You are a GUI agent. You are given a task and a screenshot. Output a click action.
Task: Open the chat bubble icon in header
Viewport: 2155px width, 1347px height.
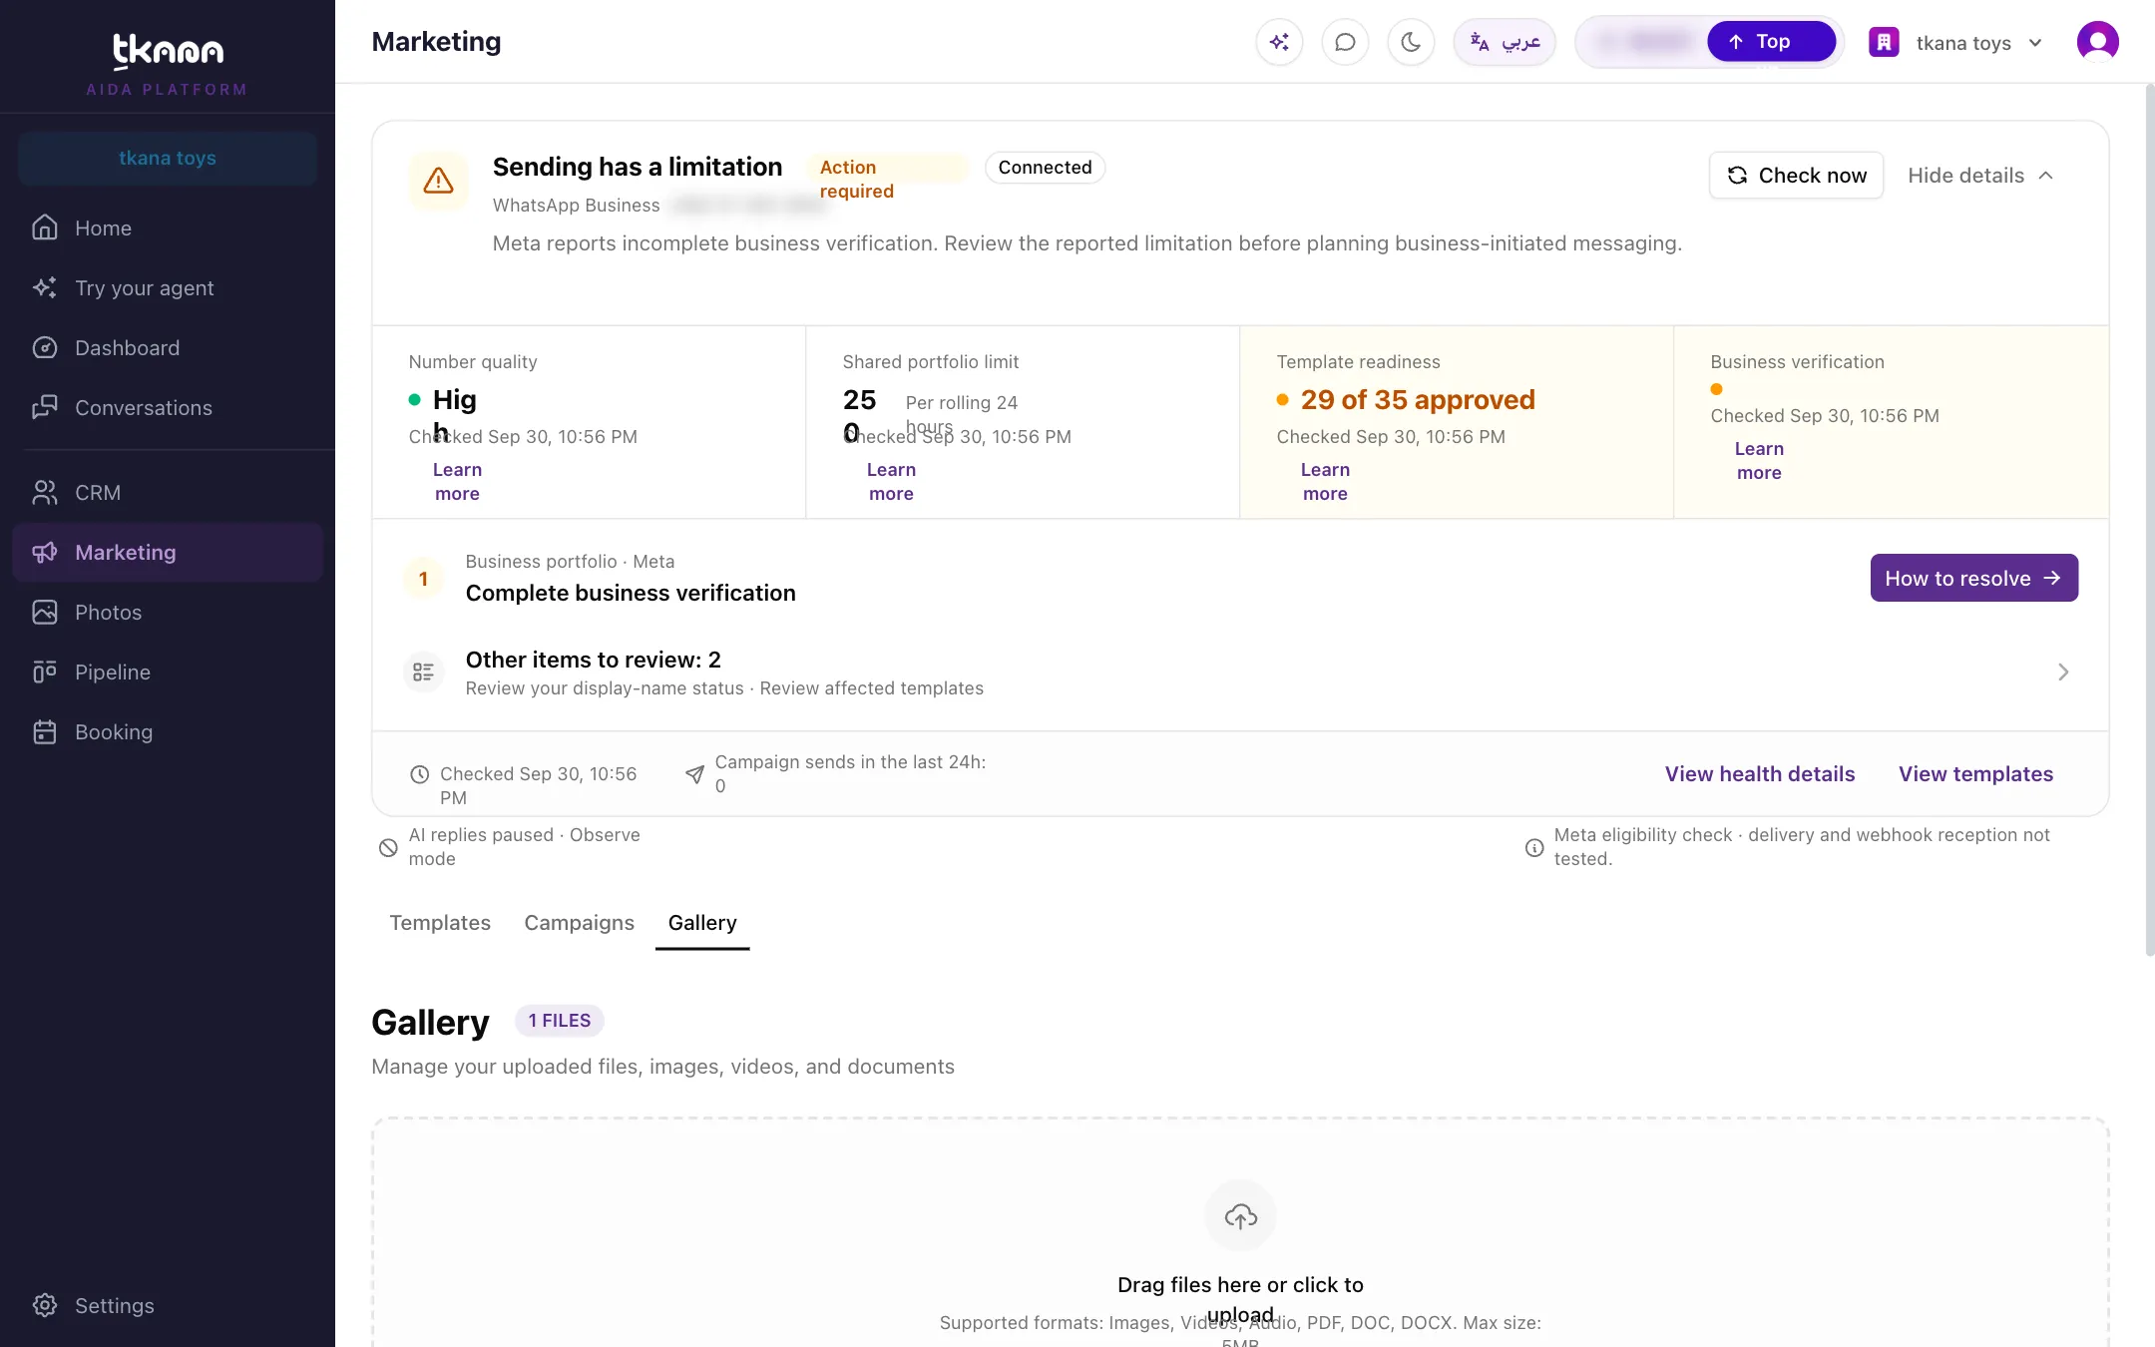coord(1345,42)
